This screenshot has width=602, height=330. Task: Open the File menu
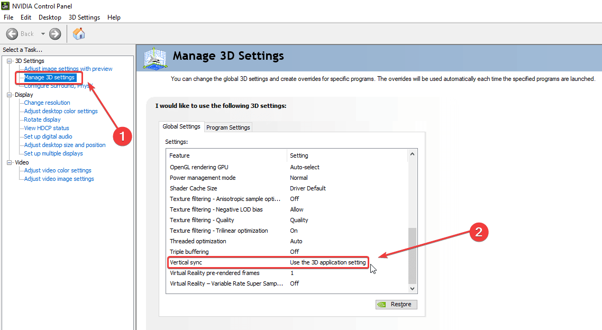tap(8, 17)
